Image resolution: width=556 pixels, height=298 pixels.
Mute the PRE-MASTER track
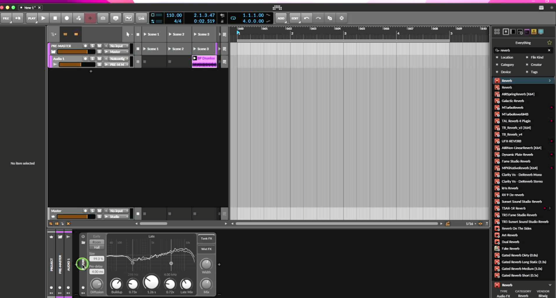pos(99,46)
